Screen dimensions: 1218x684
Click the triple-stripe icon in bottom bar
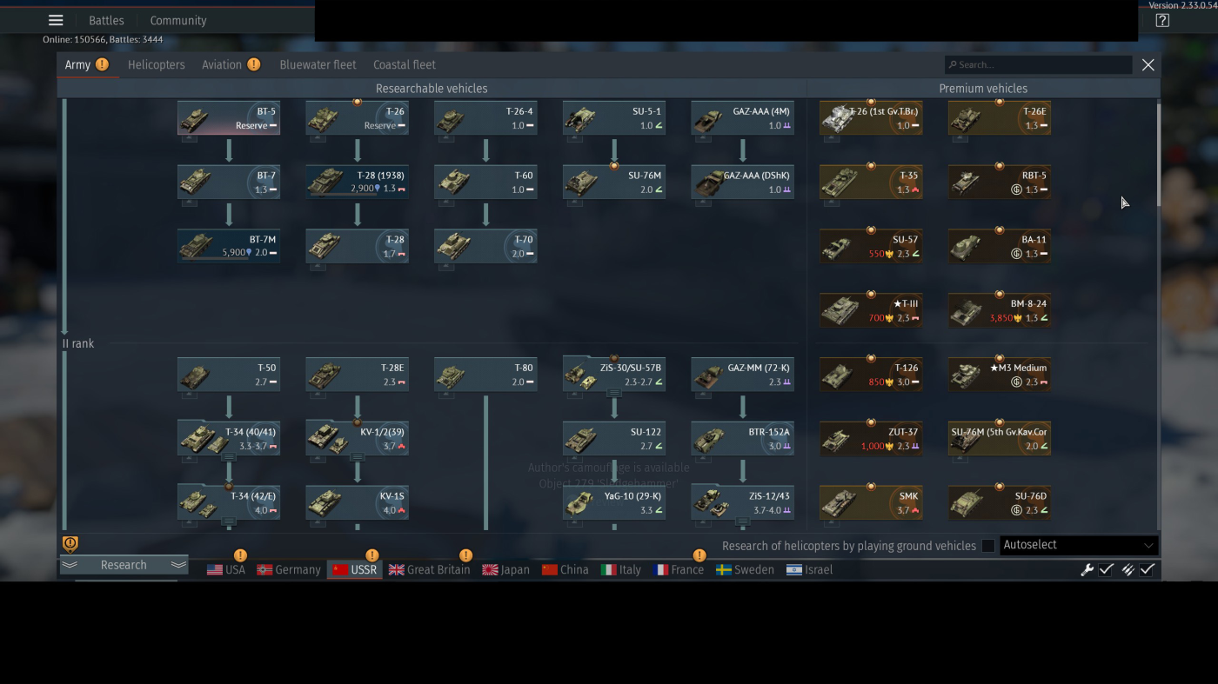pos(1128,569)
